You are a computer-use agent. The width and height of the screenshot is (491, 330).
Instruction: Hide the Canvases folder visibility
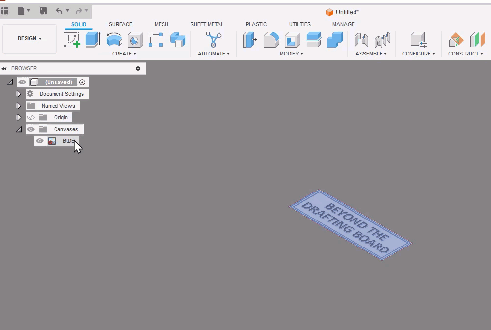point(30,129)
